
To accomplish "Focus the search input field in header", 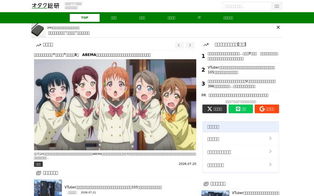I will coord(247,6).
